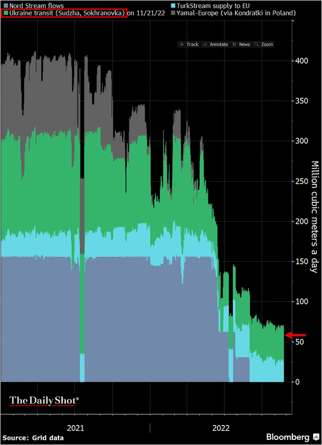322x445 pixels.
Task: Click the gray Yamal-Europe legend swatch
Action: click(173, 13)
